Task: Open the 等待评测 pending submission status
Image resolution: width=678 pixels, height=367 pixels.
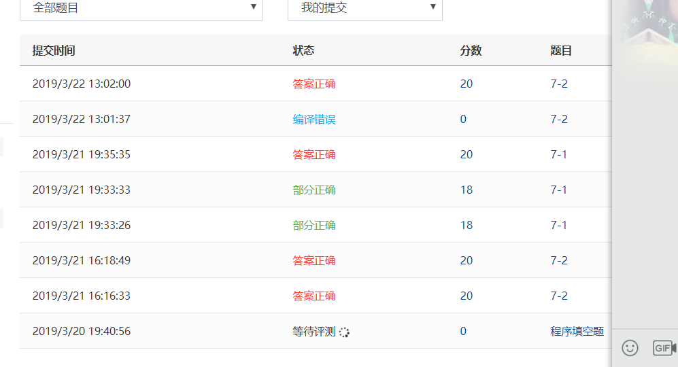Action: [314, 332]
